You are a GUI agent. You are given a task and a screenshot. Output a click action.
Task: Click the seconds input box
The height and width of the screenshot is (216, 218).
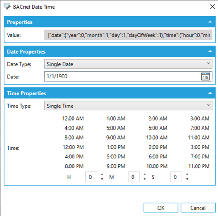[x=176, y=177]
